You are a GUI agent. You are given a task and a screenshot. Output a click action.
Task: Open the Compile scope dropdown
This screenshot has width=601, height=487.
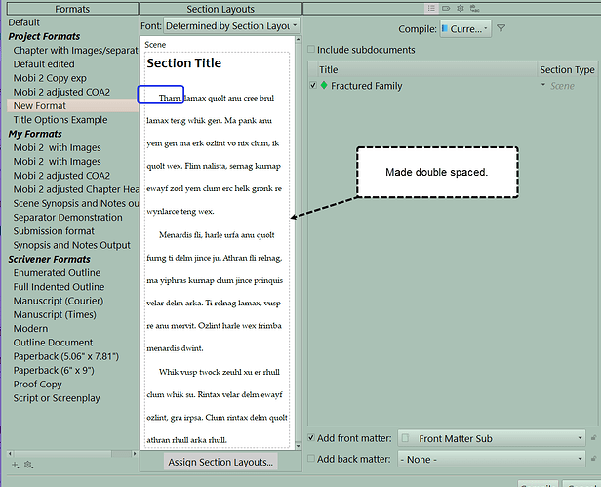point(465,28)
